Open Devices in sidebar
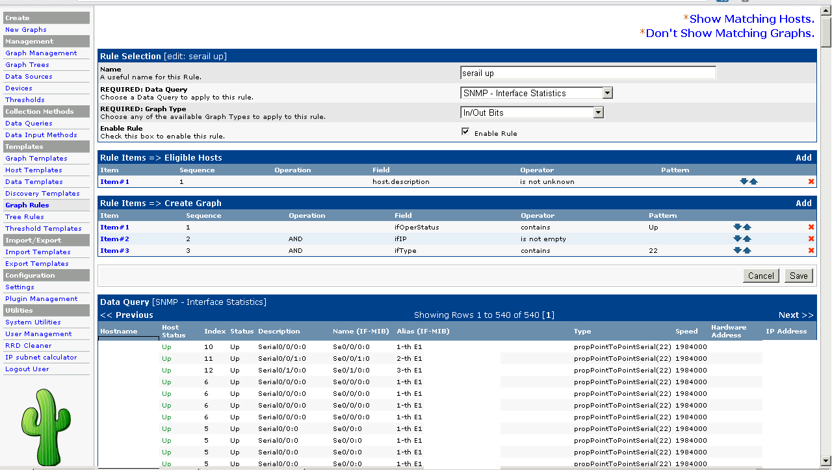The height and width of the screenshot is (470, 832). tap(19, 88)
